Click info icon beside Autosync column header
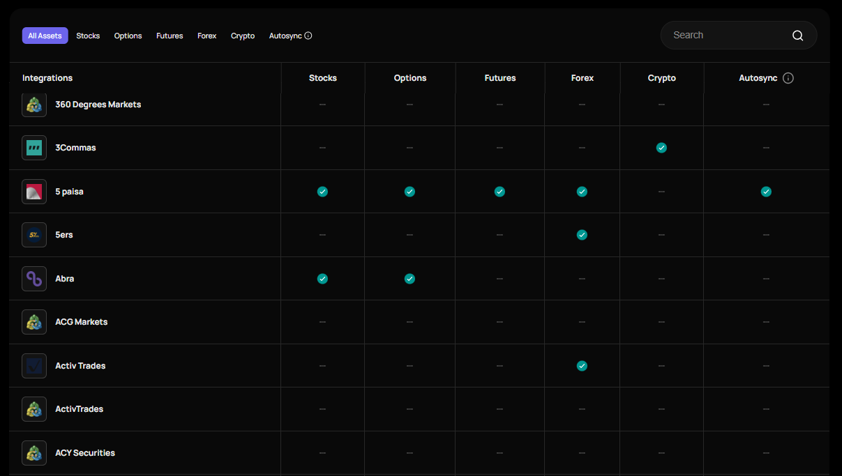Viewport: 842px width, 476px height. click(788, 78)
